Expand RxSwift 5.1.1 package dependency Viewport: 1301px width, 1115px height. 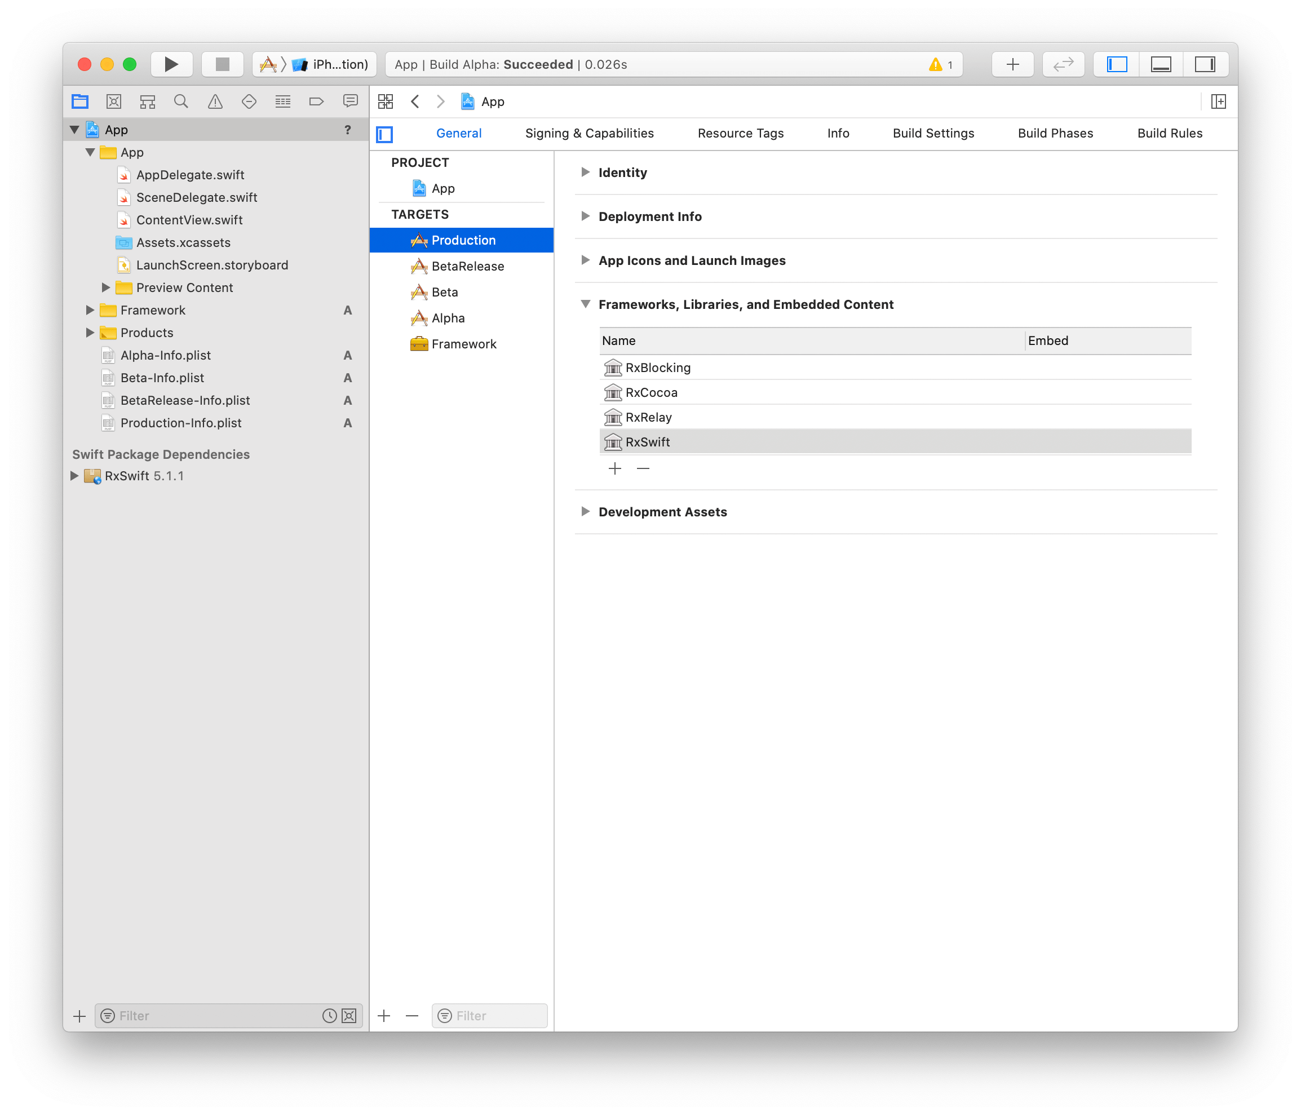coord(74,476)
